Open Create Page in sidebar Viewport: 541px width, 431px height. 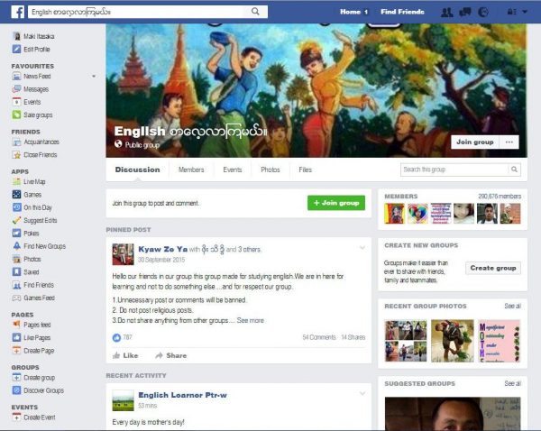pyautogui.click(x=33, y=351)
